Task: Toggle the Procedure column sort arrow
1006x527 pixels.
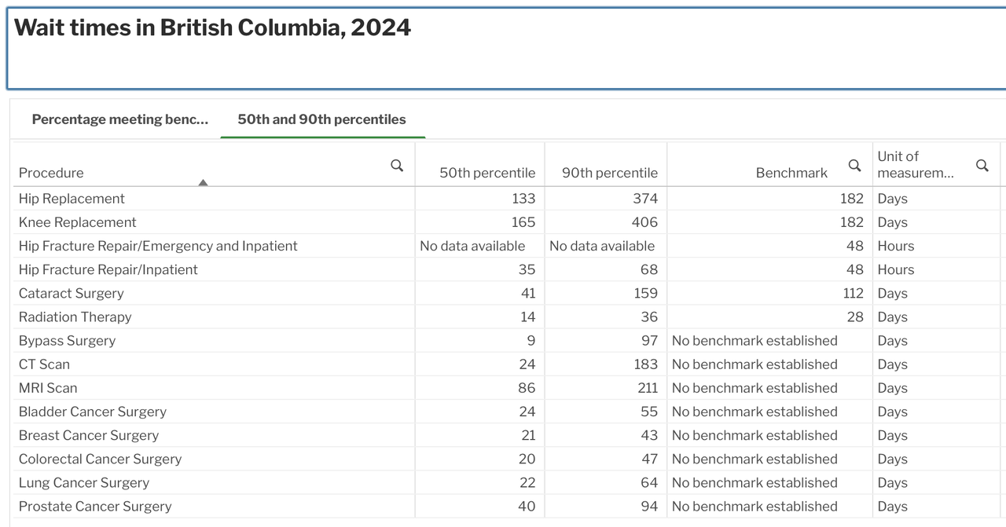Action: point(203,183)
